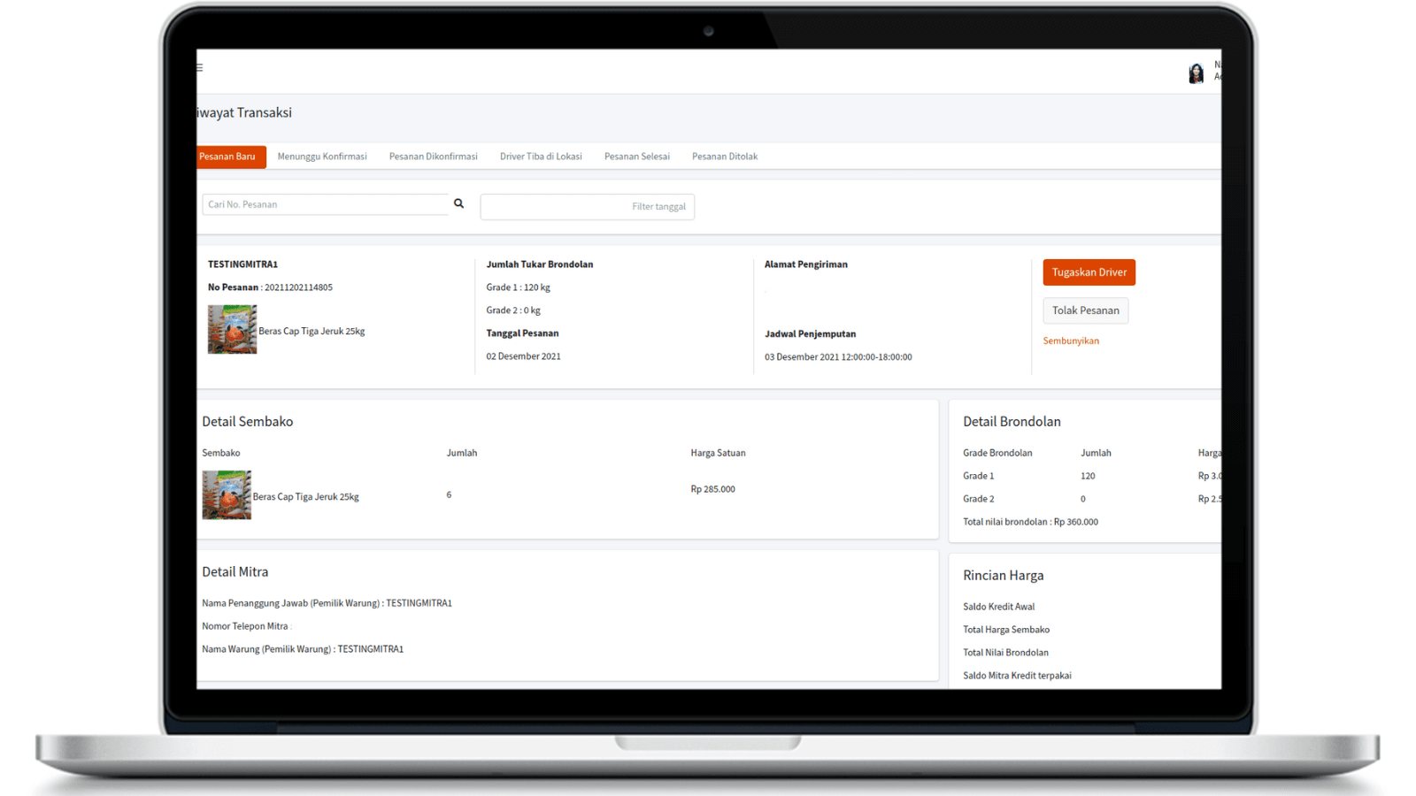The image size is (1416, 796).
Task: Click the Nomor Telepon Mitra line
Action: [246, 626]
